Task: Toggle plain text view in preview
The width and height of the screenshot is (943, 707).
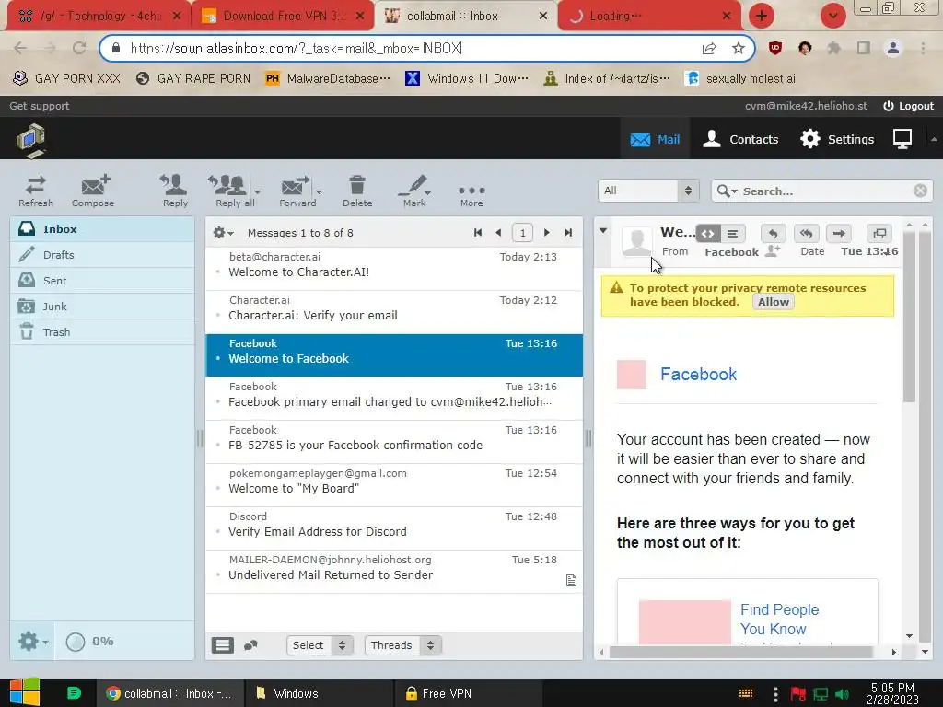Action: click(732, 234)
